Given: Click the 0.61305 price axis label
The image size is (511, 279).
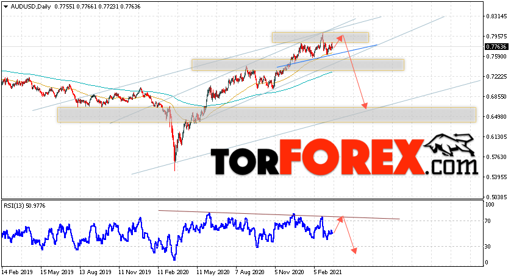Looking at the screenshot, I should pyautogui.click(x=496, y=136).
